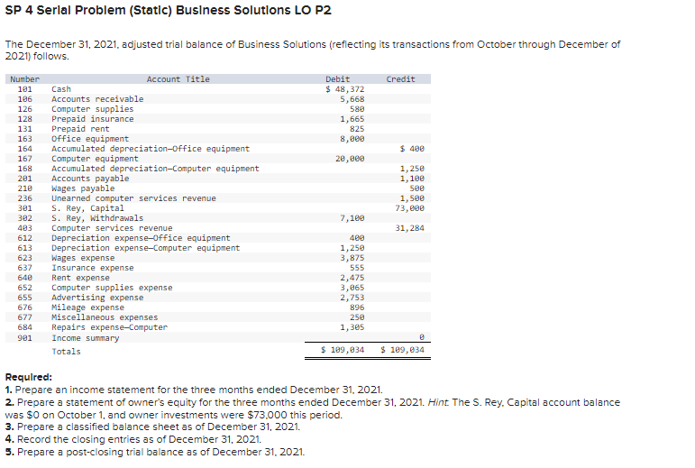Select Computer supplies expense amount 3,065
The width and height of the screenshot is (695, 468).
tap(352, 288)
